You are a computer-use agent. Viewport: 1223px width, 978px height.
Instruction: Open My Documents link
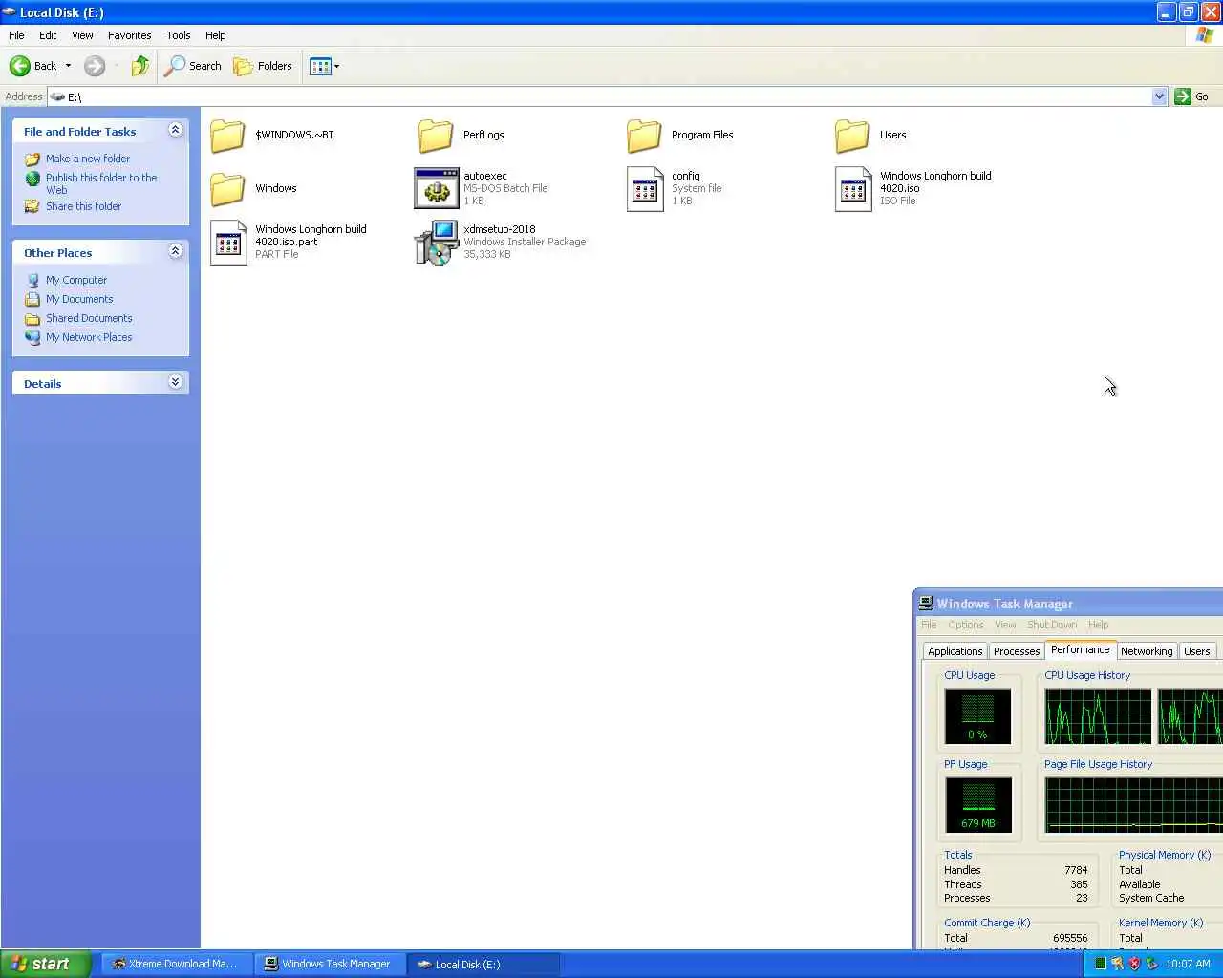pyautogui.click(x=79, y=299)
